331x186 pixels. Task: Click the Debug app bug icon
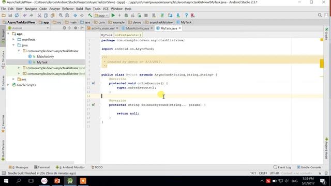126,16
